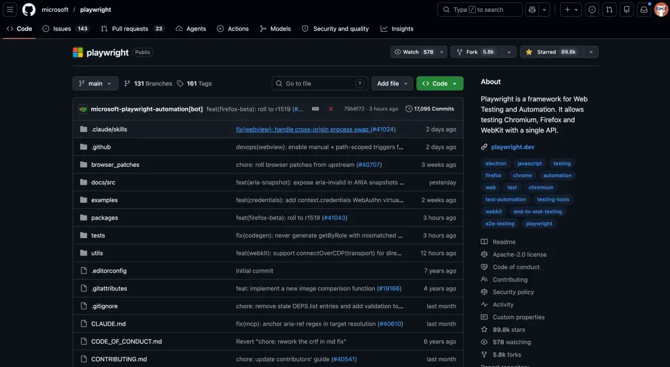Open the Pull requests tab

click(132, 29)
